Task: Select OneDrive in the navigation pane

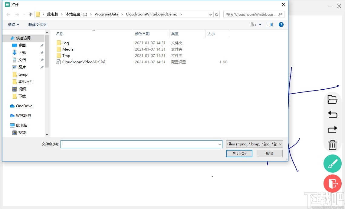Action: pyautogui.click(x=24, y=106)
